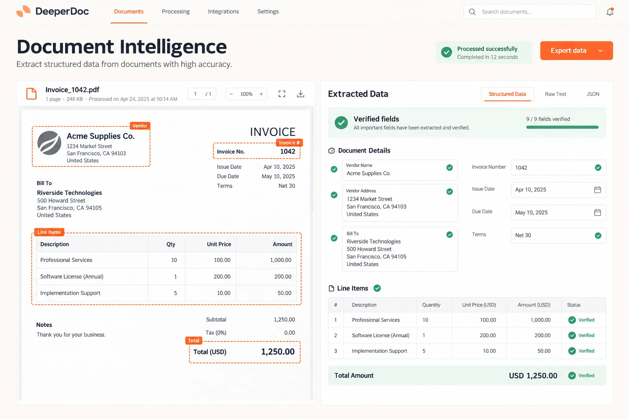Open the Integrations tab
The image size is (629, 419).
click(223, 11)
